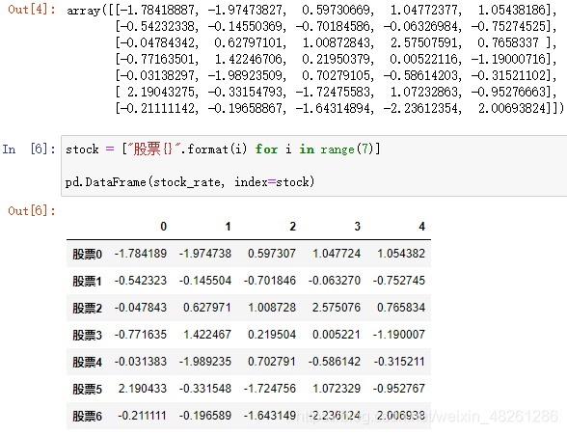Click cell value 0.597307
Image resolution: width=567 pixels, height=434 pixels.
[272, 254]
